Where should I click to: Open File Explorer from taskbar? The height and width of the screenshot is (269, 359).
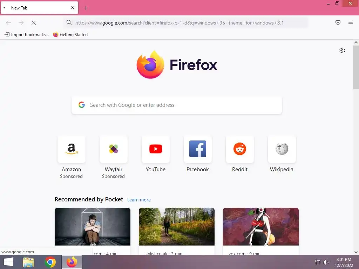tap(28, 262)
